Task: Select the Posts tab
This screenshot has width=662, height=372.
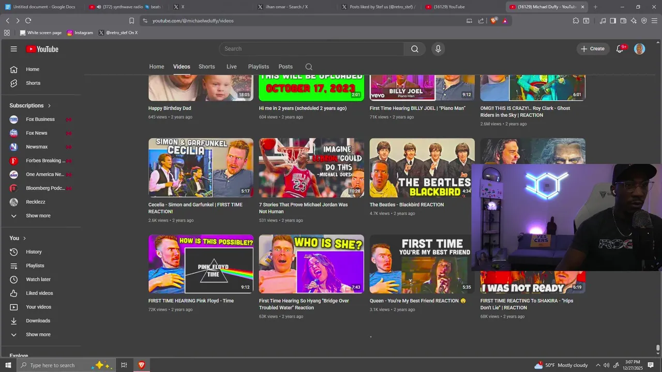Action: [285, 67]
